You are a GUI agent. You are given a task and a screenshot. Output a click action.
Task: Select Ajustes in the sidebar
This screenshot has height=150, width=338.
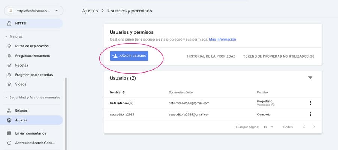point(32,120)
